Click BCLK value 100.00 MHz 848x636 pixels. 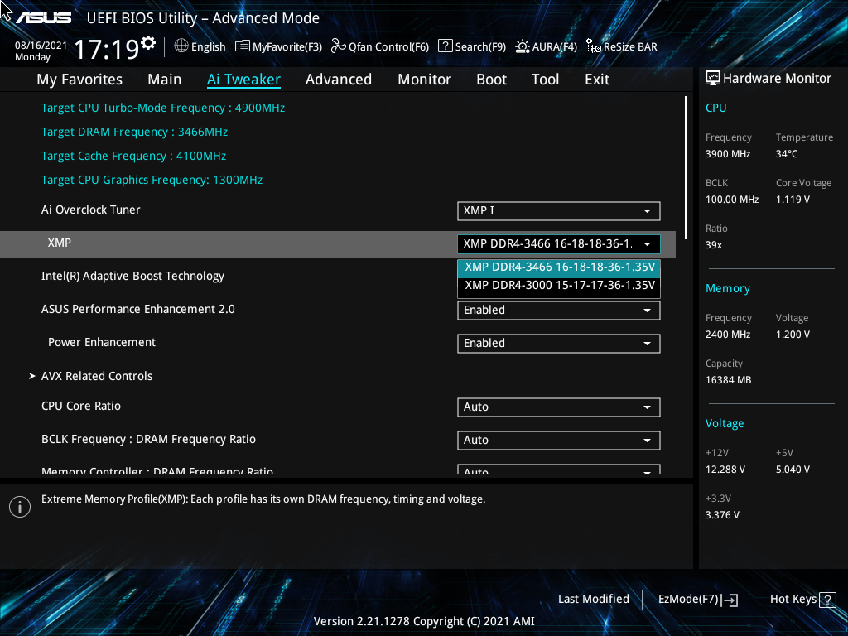click(732, 200)
